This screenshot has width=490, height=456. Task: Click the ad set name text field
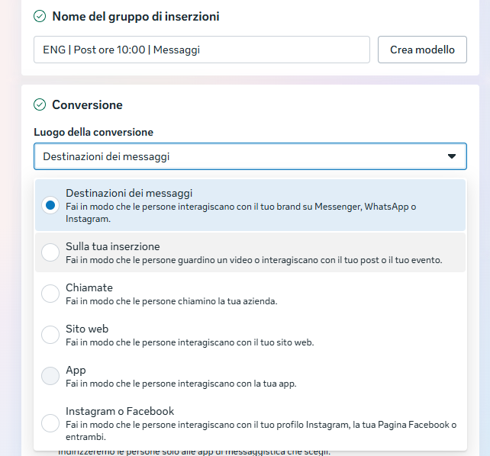(x=201, y=50)
